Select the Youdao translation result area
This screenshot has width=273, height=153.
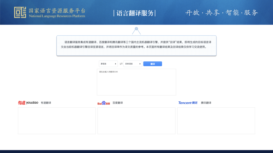pos(57,121)
